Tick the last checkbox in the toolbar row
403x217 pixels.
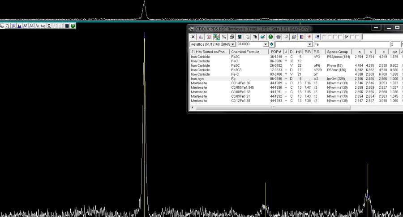point(357,37)
